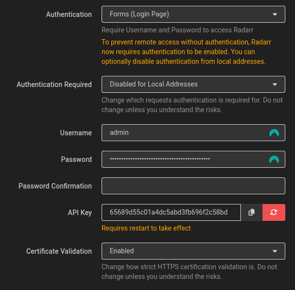Click 'Require Username and Password to access Radarr' help text
Image resolution: width=295 pixels, height=290 pixels.
[177, 30]
